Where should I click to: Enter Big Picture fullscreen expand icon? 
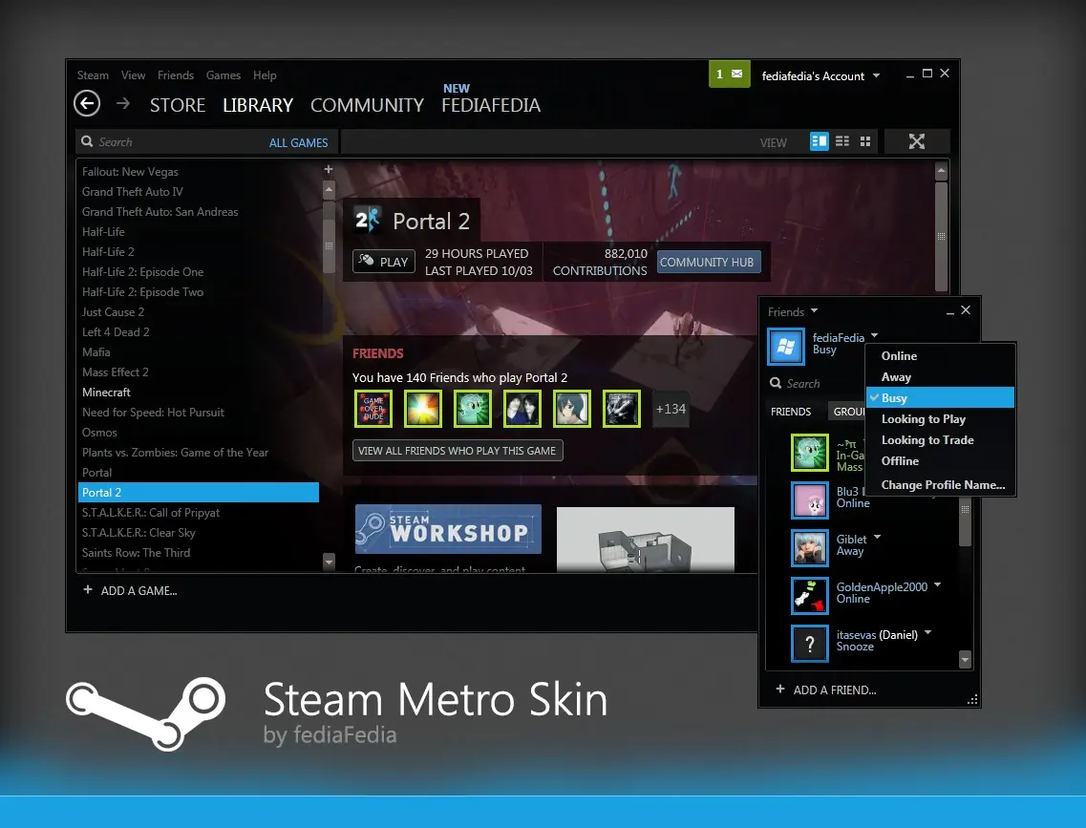coord(917,141)
